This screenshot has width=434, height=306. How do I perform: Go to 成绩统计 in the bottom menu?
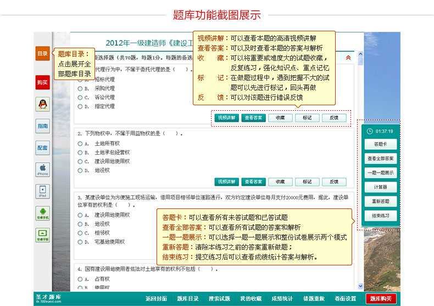(282, 299)
